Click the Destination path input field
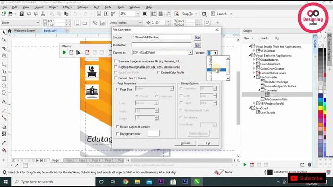The height and width of the screenshot is (187, 333). click(x=162, y=45)
